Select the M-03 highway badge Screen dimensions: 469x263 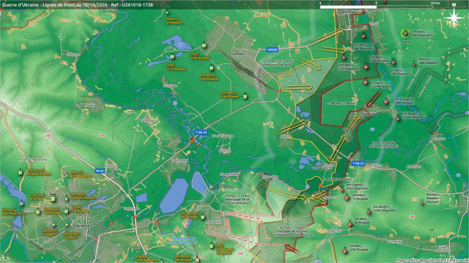point(100,171)
